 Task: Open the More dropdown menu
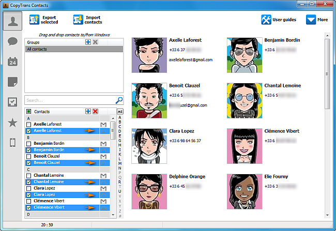click(317, 20)
